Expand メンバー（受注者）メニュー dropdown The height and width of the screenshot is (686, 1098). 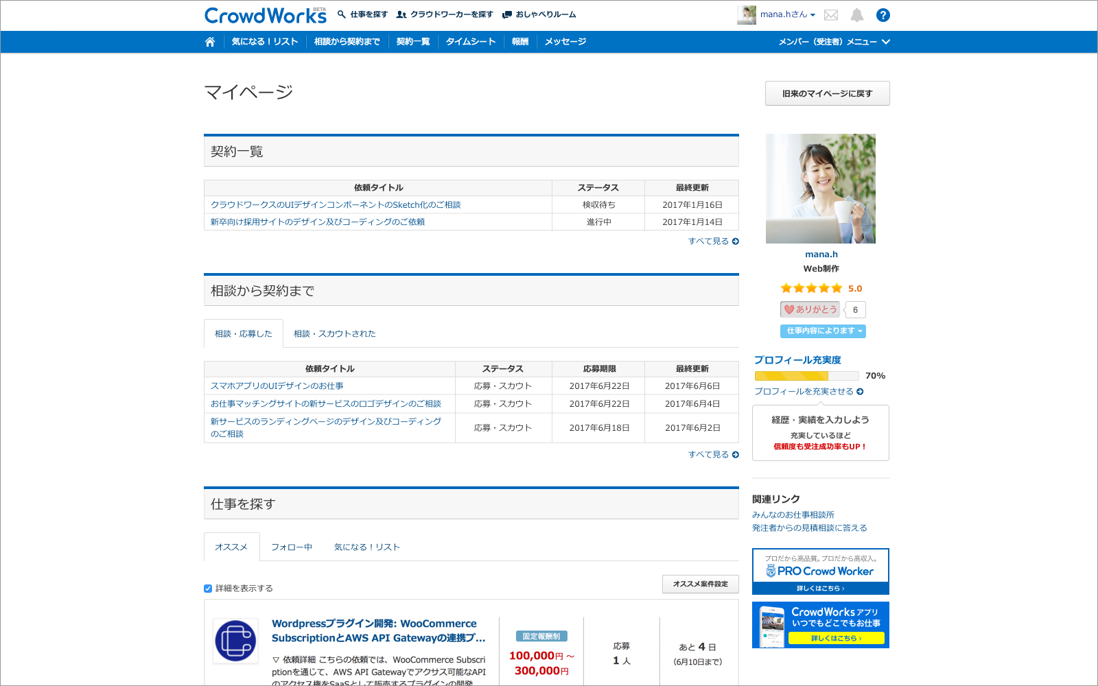pyautogui.click(x=834, y=42)
